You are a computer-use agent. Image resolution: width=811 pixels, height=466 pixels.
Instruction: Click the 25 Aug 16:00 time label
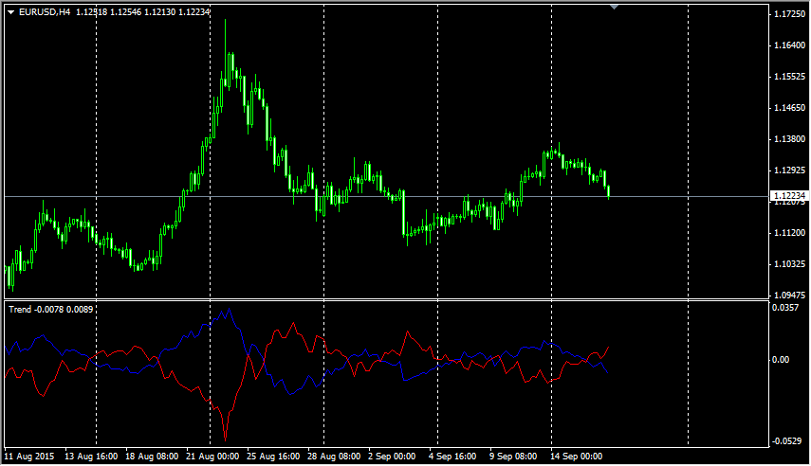273,457
